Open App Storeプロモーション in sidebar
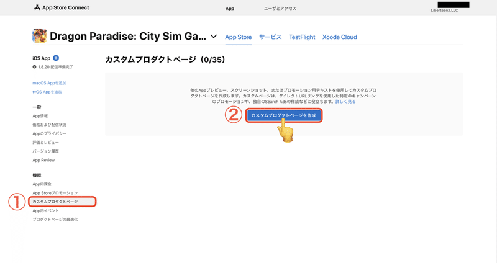 tap(55, 193)
